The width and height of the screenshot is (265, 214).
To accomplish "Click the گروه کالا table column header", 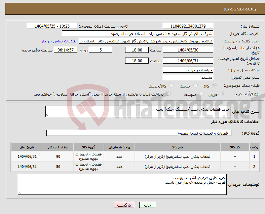I will pyautogui.click(x=88, y=147).
